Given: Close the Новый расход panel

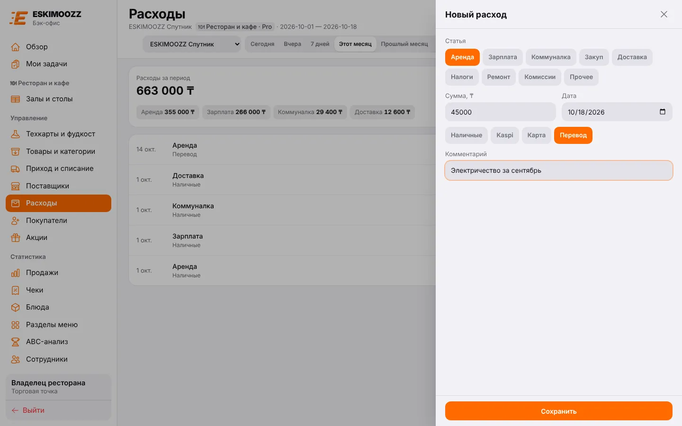Looking at the screenshot, I should 664,14.
